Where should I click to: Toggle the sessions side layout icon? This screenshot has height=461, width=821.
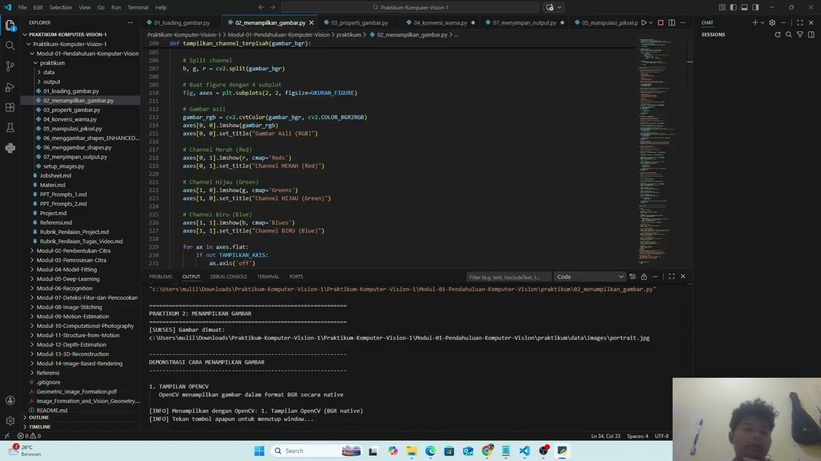coord(811,35)
